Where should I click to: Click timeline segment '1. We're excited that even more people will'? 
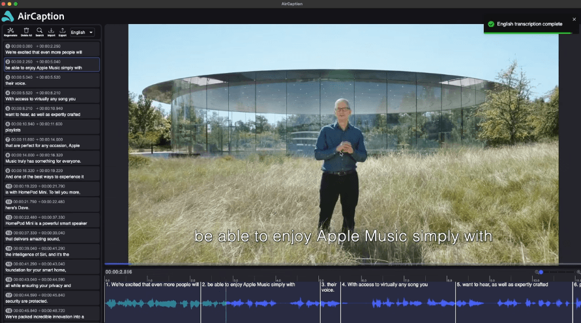pos(153,302)
